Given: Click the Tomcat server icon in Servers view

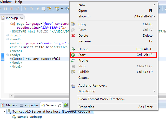Looking at the screenshot, I should [x=10, y=112].
